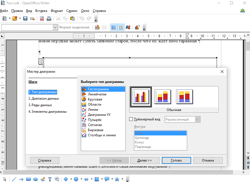Expand the Symbol Shapes dropdown arrow
This screenshot has width=250, height=182.
click(x=81, y=179)
